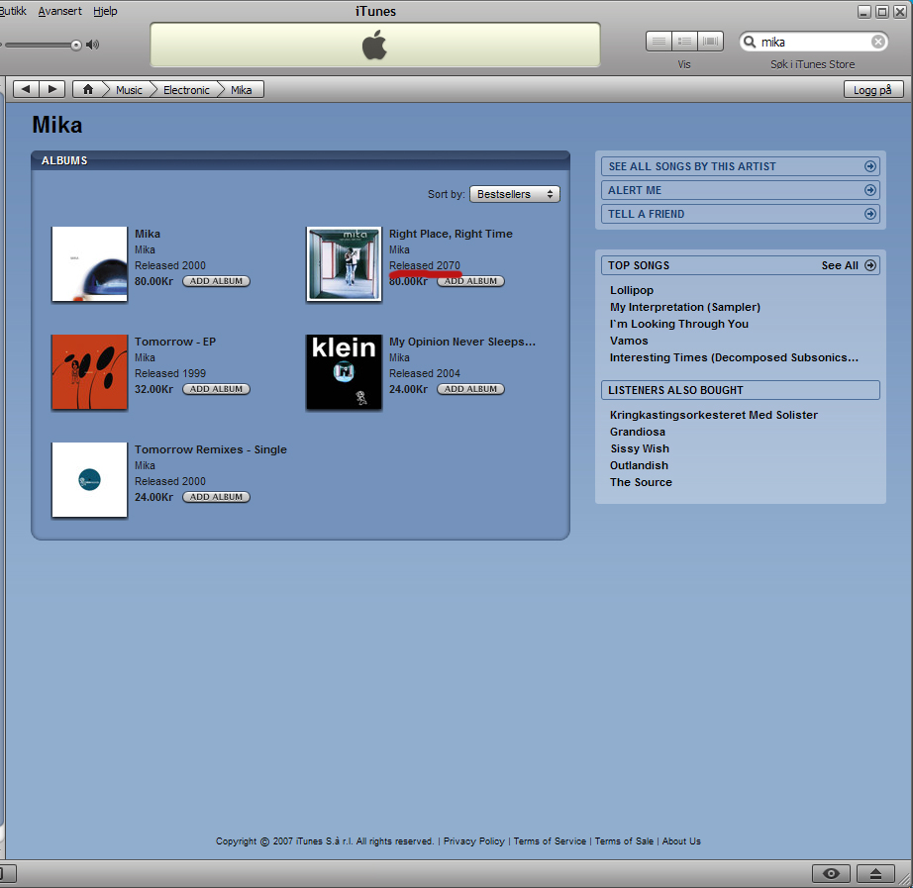913x888 pixels.
Task: Open the iTunes Store home icon
Action: click(88, 89)
